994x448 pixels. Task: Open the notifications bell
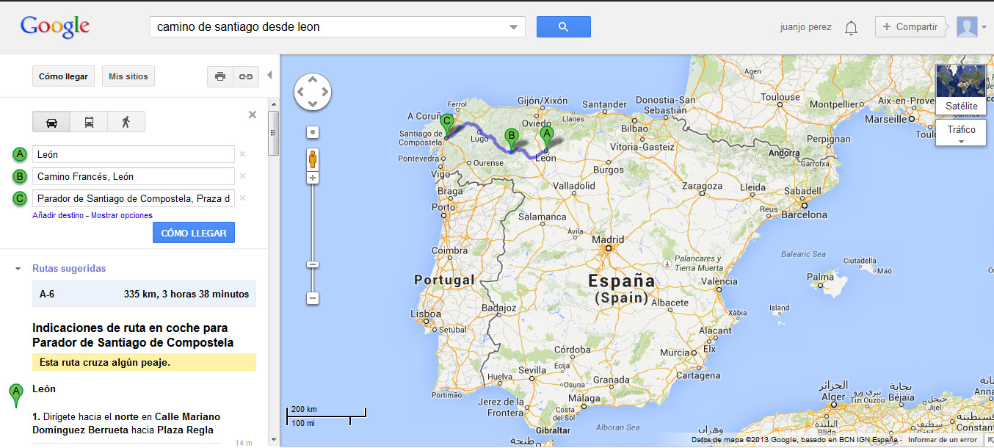coord(851,27)
